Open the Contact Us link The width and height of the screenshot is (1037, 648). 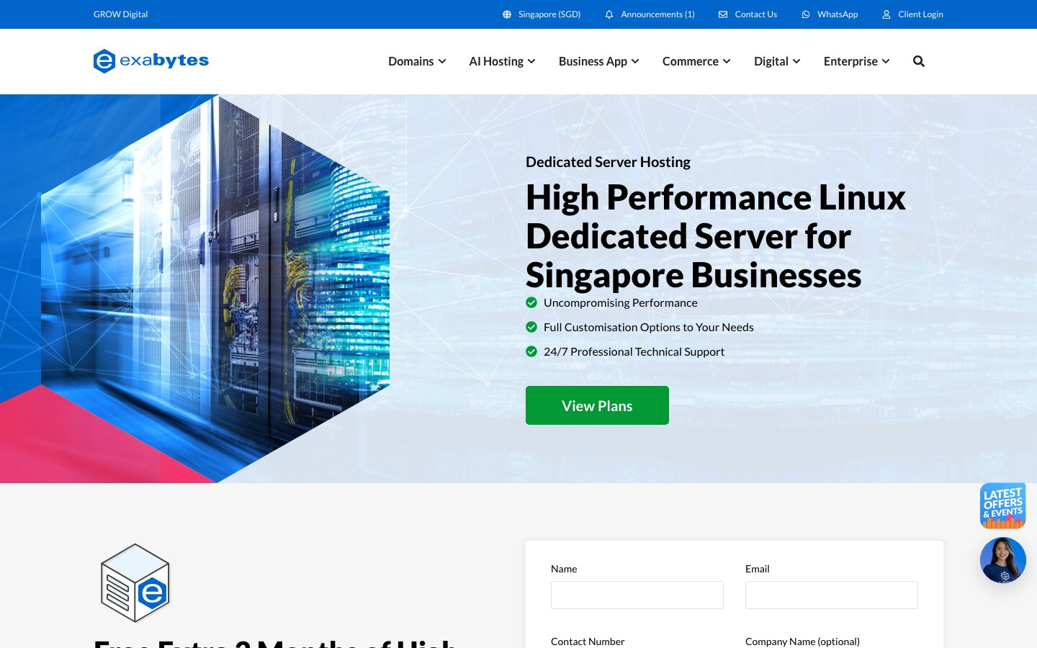[748, 14]
